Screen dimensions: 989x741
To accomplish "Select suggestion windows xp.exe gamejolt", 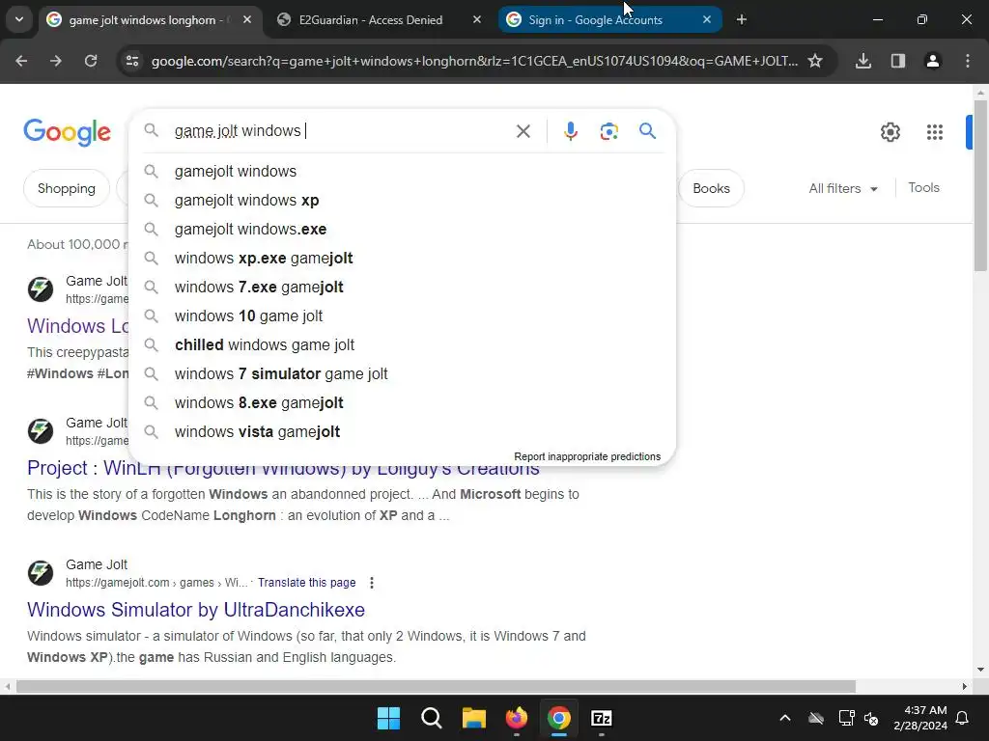I will coord(402,259).
